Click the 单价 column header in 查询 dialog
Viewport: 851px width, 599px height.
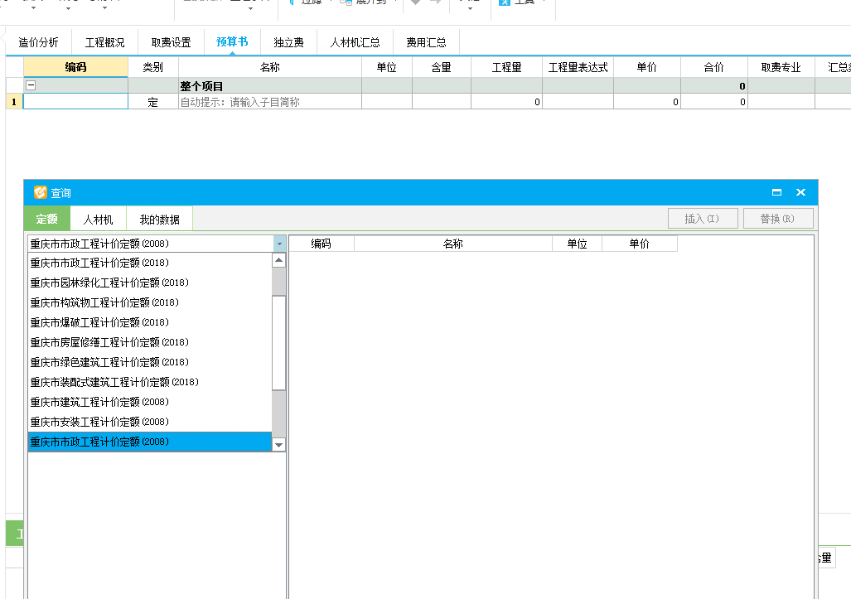(640, 244)
